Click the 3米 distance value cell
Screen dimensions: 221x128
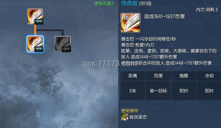pos(133,91)
